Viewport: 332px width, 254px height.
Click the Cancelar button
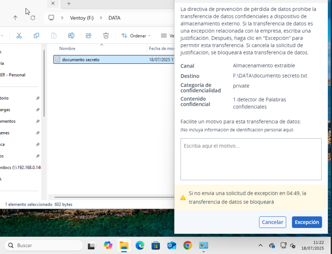[x=272, y=222]
